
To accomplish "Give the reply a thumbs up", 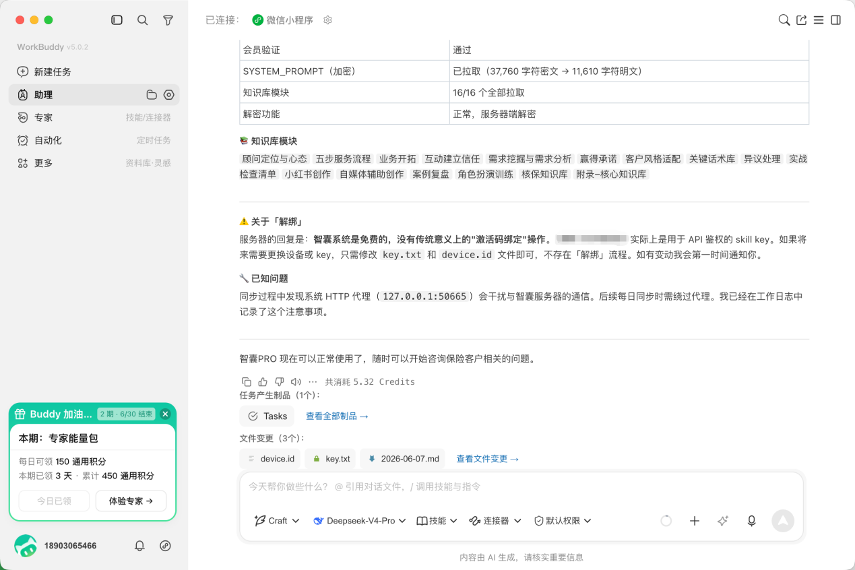I will pyautogui.click(x=263, y=381).
